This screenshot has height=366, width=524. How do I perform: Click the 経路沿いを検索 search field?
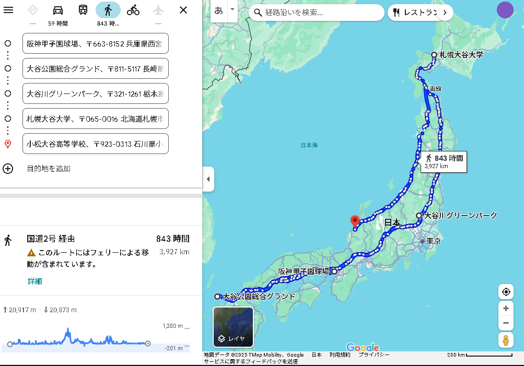click(x=316, y=13)
